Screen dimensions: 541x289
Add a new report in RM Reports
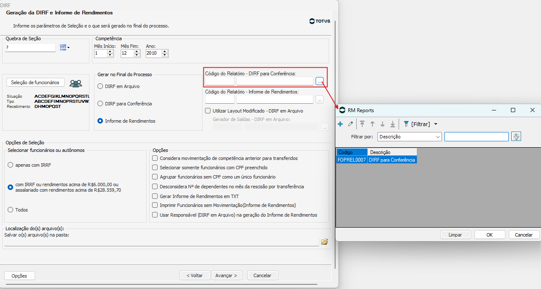tap(340, 124)
